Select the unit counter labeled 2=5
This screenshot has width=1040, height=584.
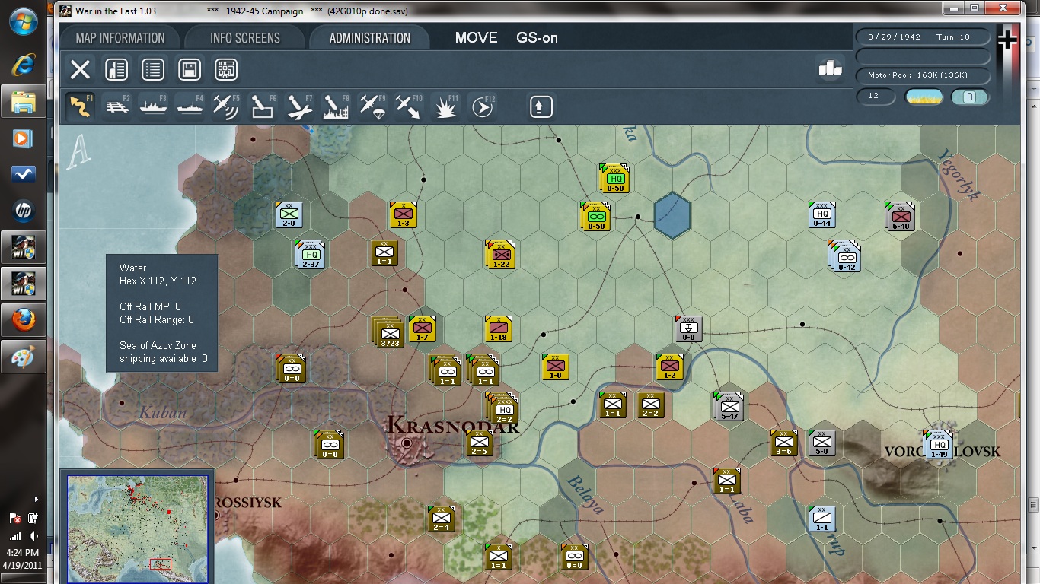tap(480, 443)
